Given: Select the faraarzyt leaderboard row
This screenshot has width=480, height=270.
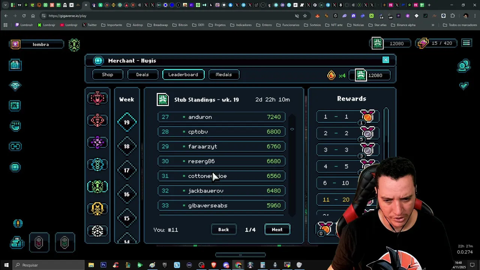Looking at the screenshot, I should (222, 147).
